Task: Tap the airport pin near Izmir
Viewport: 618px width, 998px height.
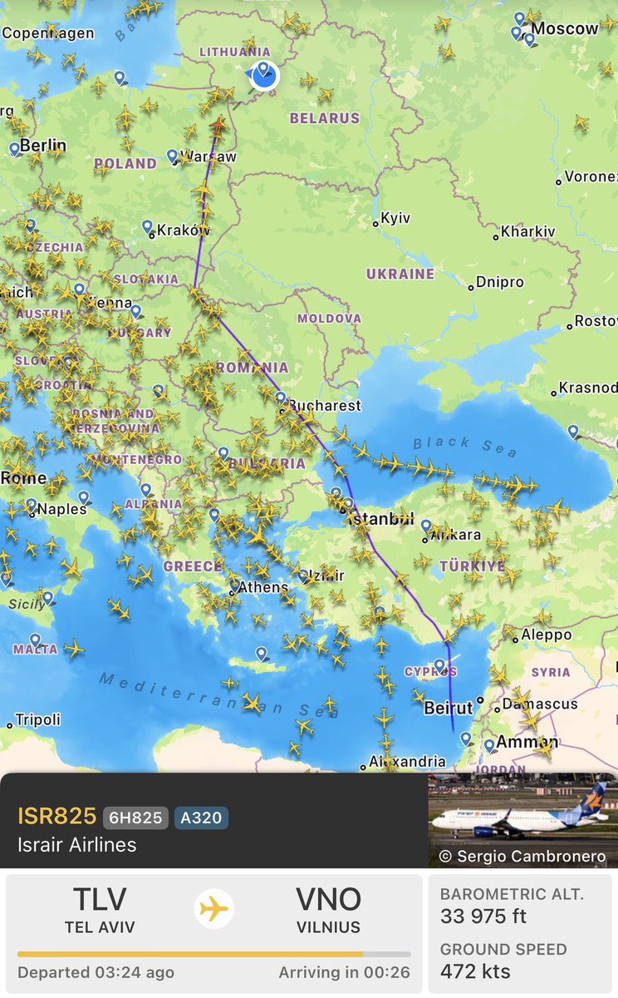Action: tap(303, 575)
